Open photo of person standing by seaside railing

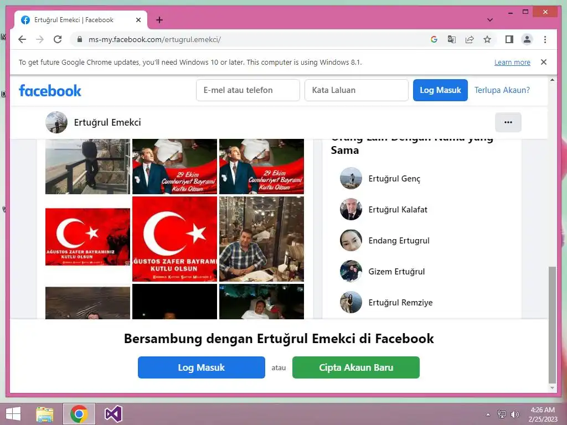tap(87, 167)
